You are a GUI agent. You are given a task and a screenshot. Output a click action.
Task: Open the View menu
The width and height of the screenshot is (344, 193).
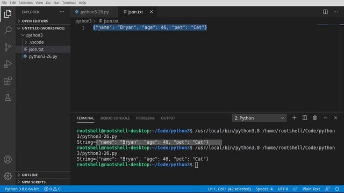click(x=39, y=3)
